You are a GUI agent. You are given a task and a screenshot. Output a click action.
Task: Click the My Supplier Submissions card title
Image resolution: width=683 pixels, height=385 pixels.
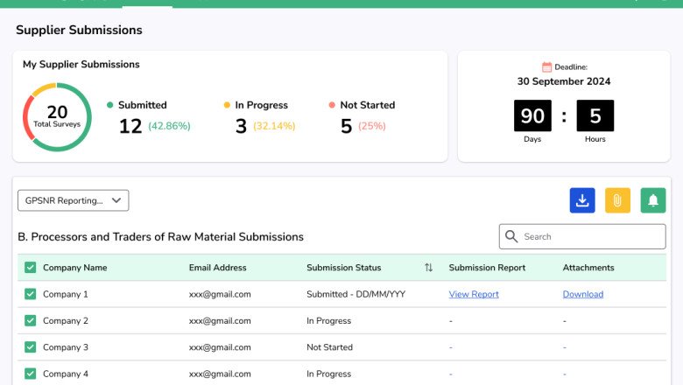click(81, 65)
